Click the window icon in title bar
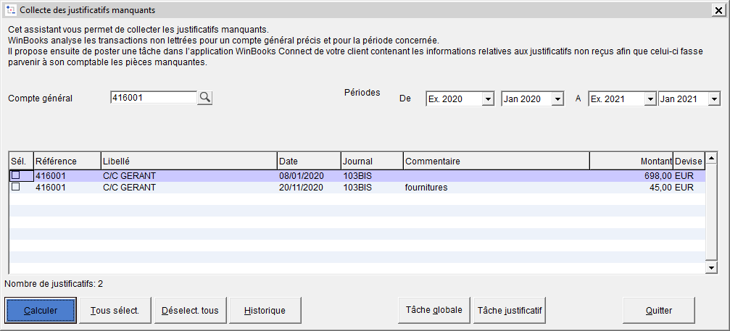 coord(10,10)
